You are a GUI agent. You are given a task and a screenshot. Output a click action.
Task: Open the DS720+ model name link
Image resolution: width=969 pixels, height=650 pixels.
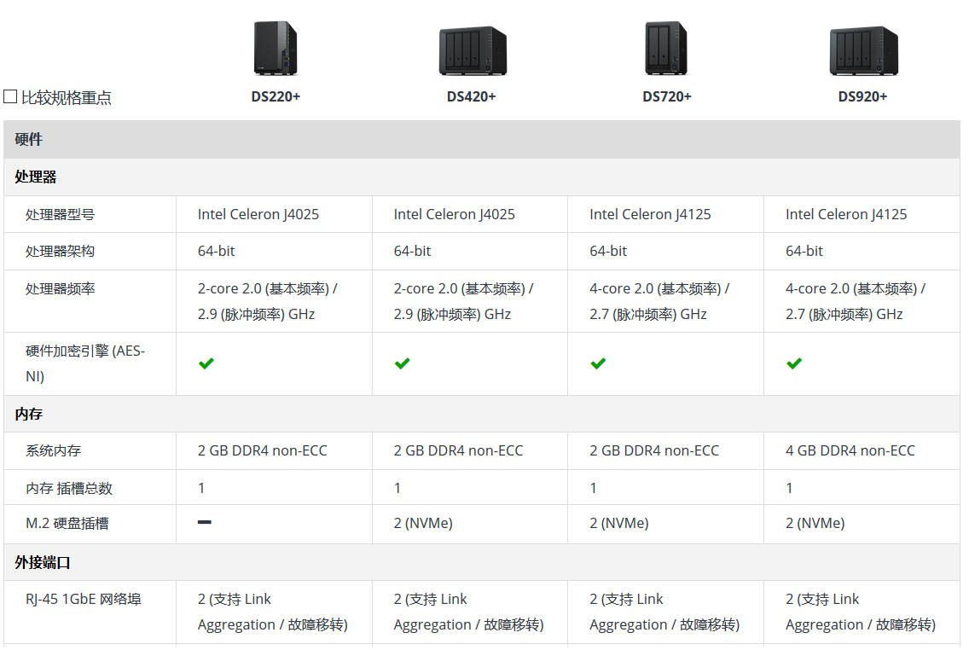(x=667, y=96)
